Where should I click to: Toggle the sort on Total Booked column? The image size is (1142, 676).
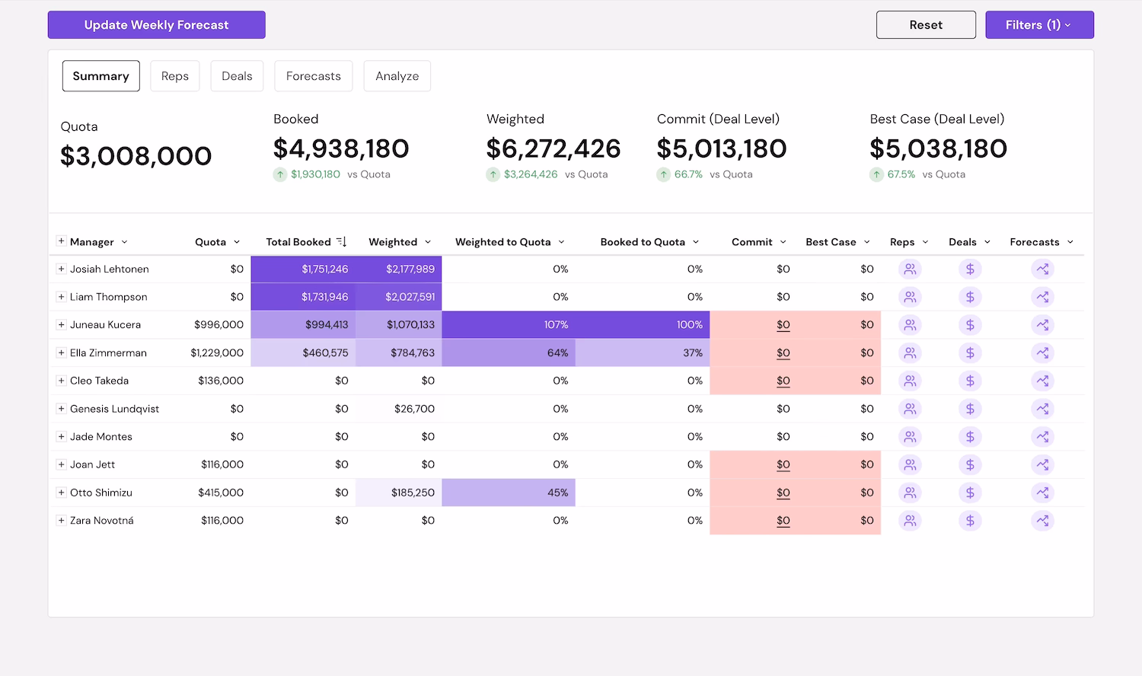pos(340,241)
